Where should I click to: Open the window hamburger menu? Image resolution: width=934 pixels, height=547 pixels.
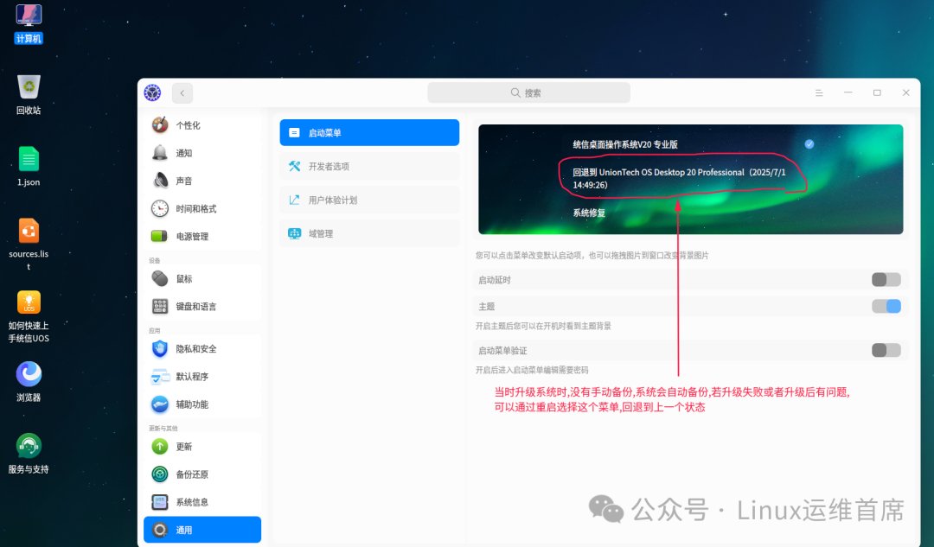[819, 92]
